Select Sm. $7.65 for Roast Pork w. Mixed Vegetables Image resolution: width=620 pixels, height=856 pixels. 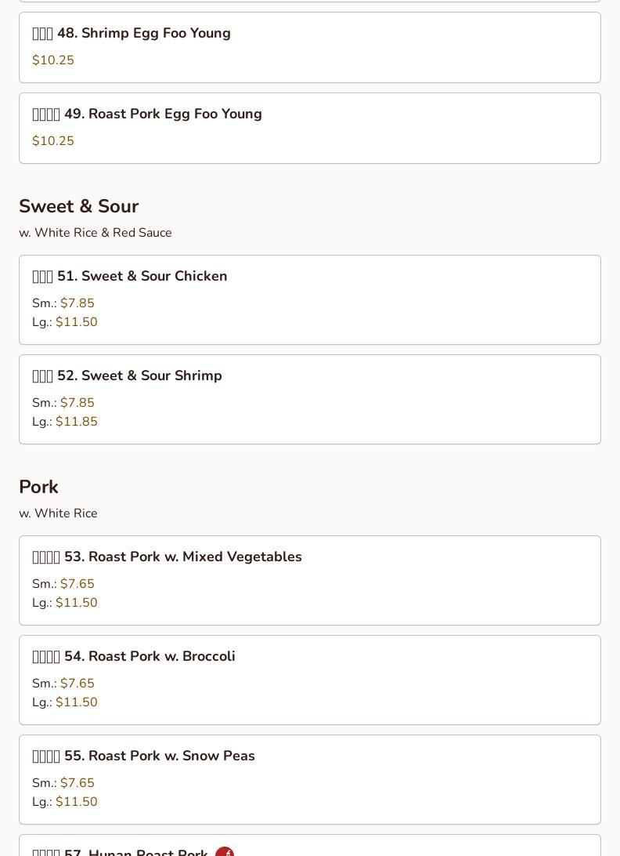tap(63, 583)
